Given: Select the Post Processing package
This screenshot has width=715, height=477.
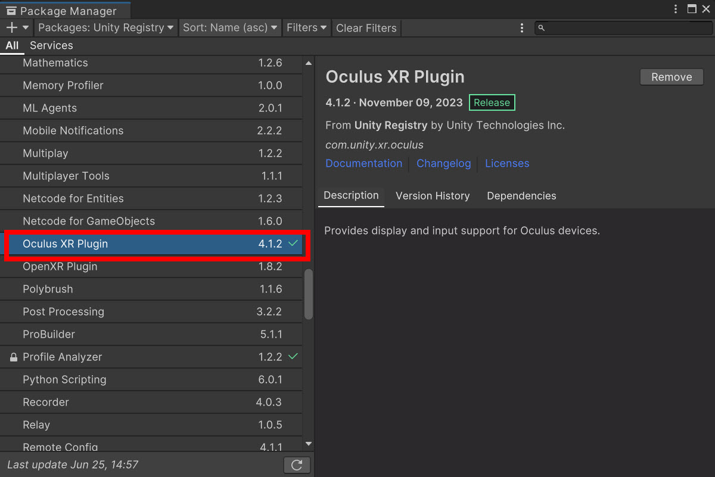Looking at the screenshot, I should 151,312.
